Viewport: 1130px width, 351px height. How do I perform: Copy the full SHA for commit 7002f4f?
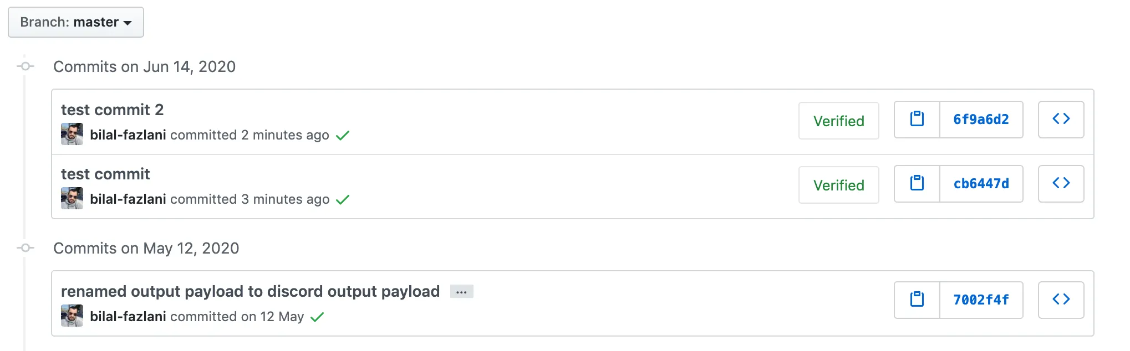(x=917, y=300)
